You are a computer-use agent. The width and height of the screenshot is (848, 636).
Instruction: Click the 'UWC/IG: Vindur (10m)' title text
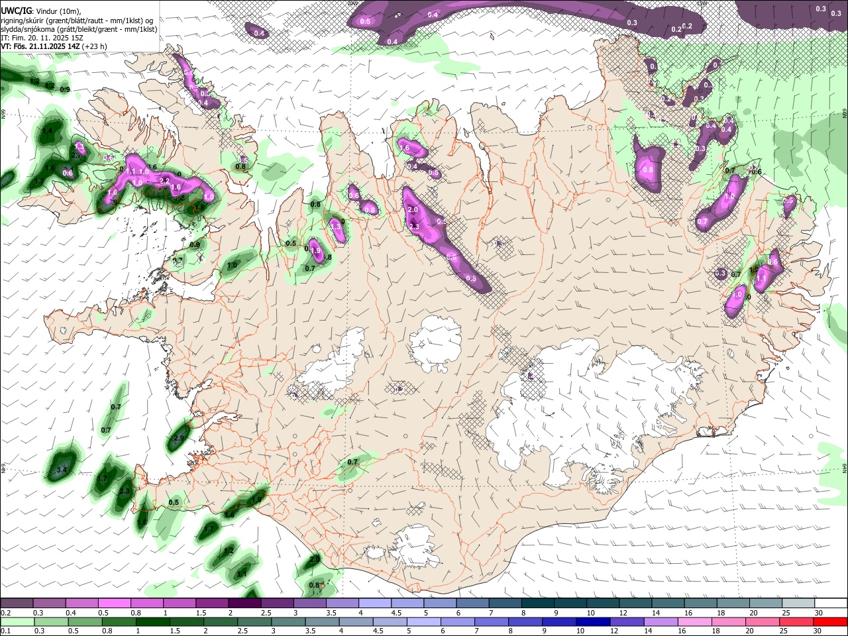pyautogui.click(x=41, y=11)
